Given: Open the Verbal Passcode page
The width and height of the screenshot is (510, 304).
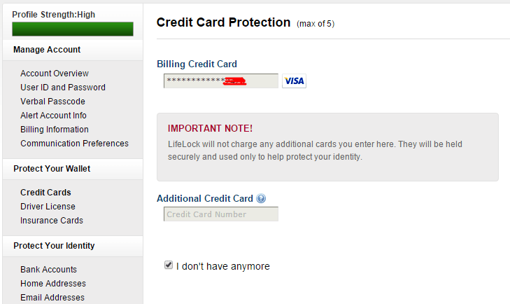Looking at the screenshot, I should (x=52, y=102).
